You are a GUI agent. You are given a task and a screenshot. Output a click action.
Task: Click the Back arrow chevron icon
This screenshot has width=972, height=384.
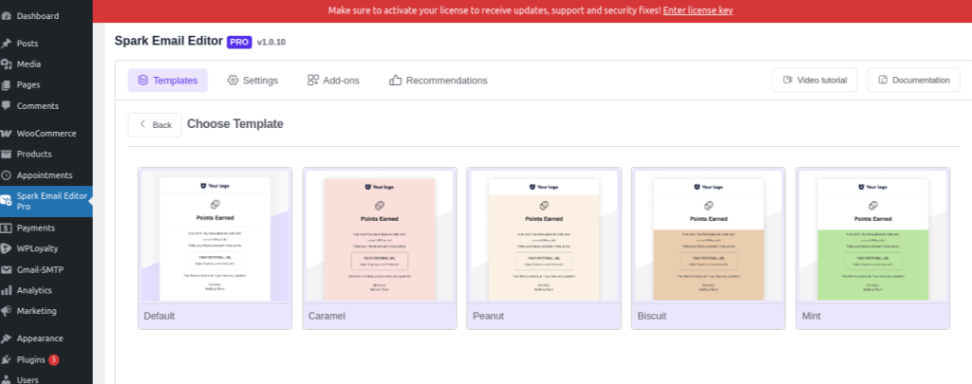pyautogui.click(x=142, y=124)
